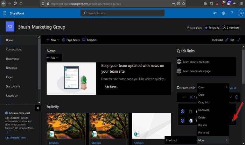Click the Search this site field
Viewport: 245px width, 145px height.
(122, 13)
